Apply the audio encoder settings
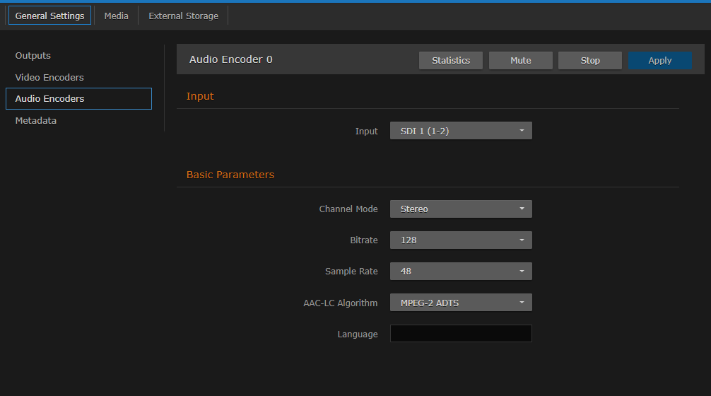Screen dimensions: 711x396 point(659,60)
